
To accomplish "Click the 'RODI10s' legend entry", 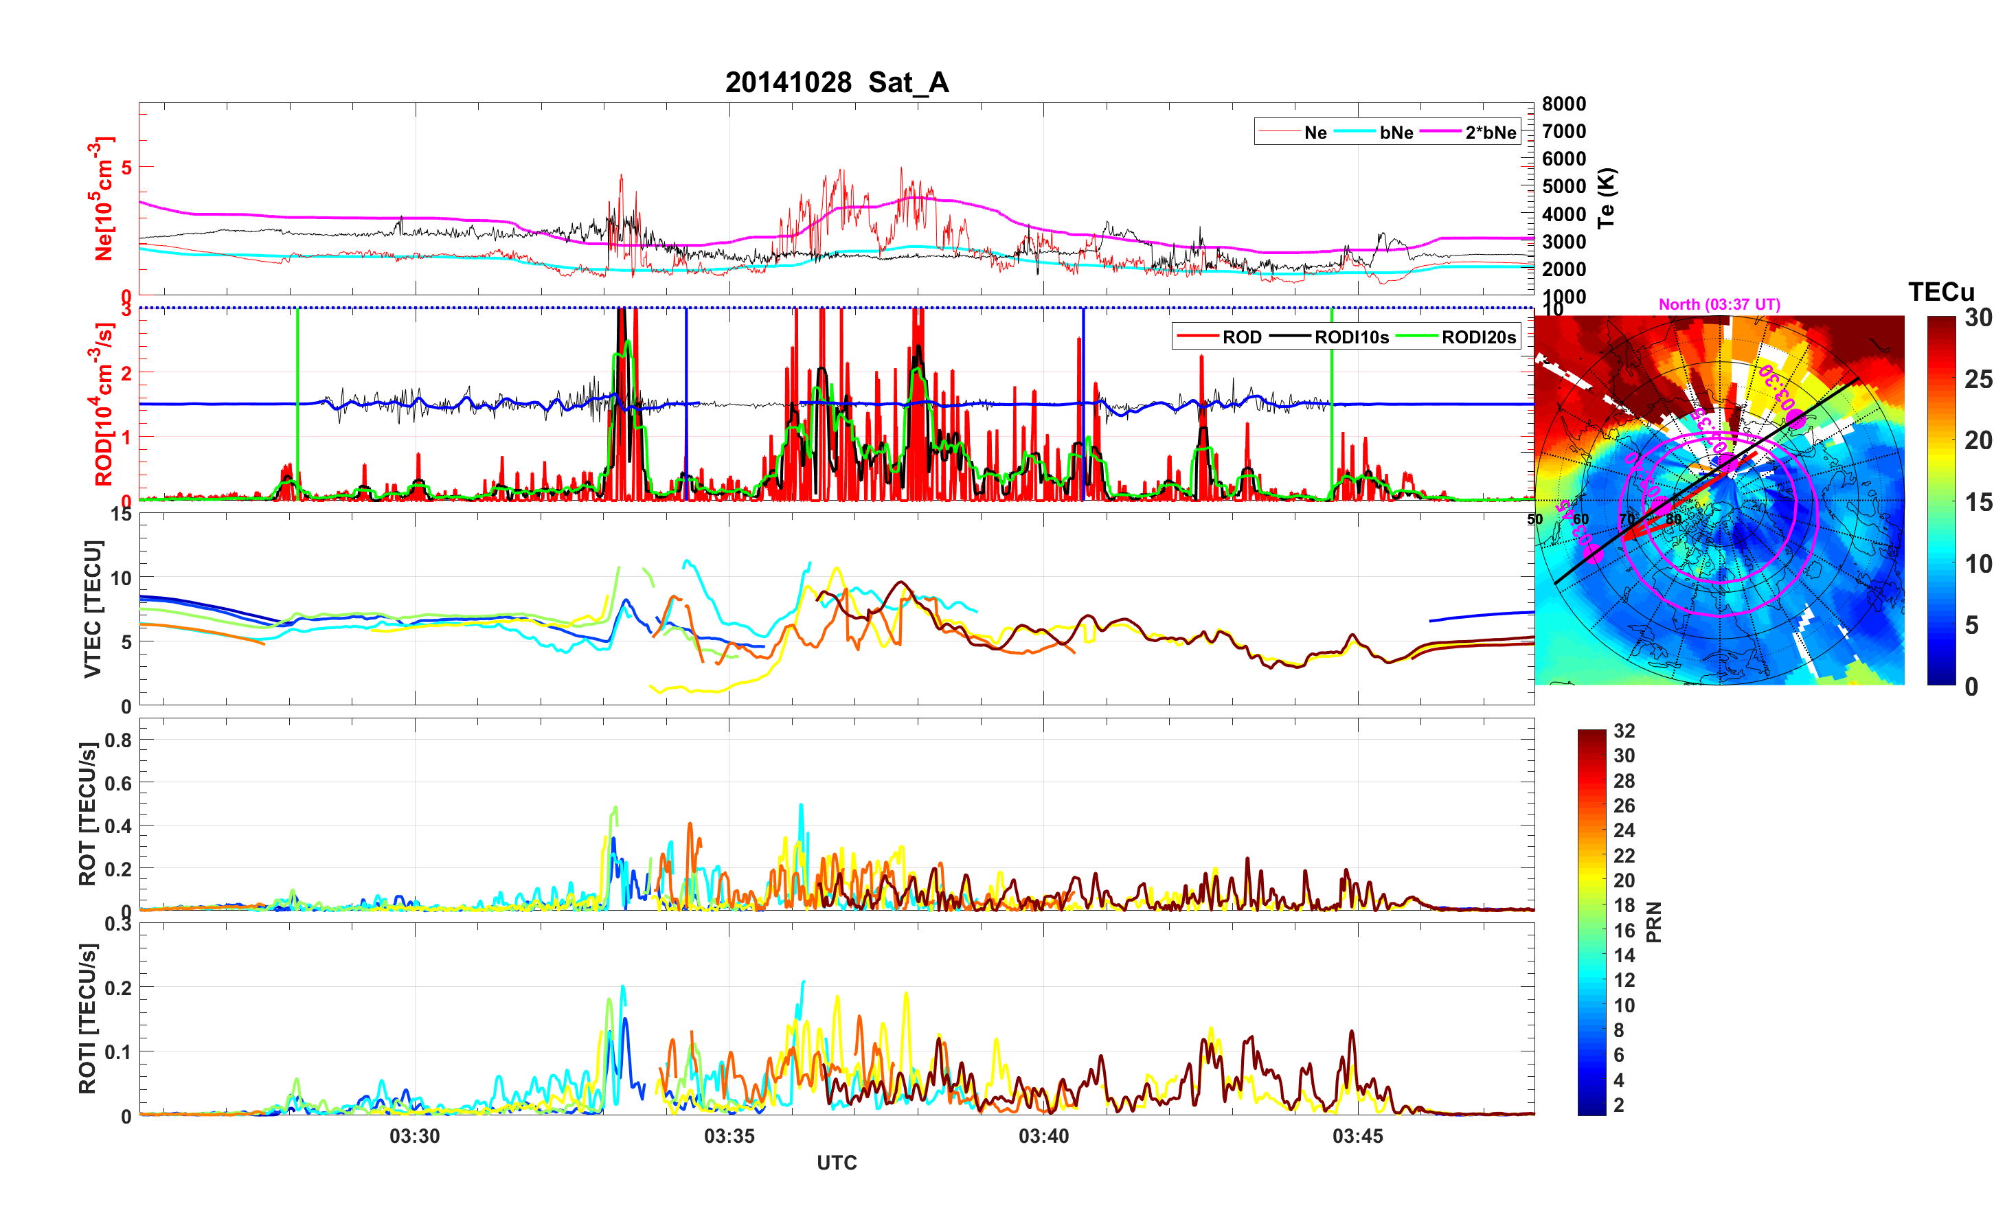I will (1330, 337).
